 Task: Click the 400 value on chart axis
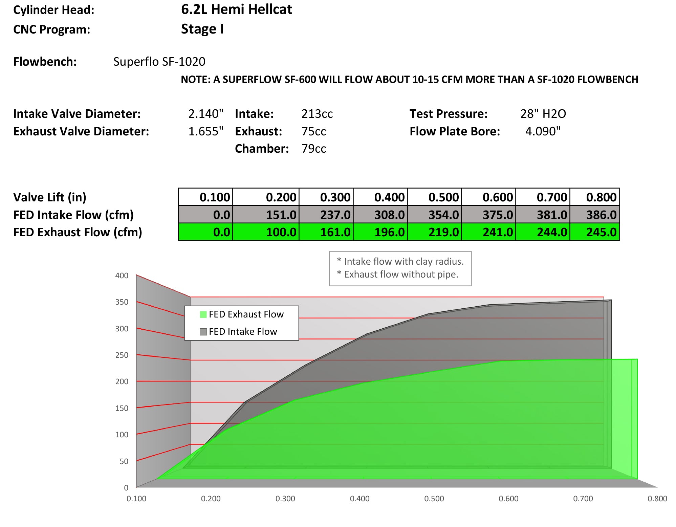click(x=122, y=276)
